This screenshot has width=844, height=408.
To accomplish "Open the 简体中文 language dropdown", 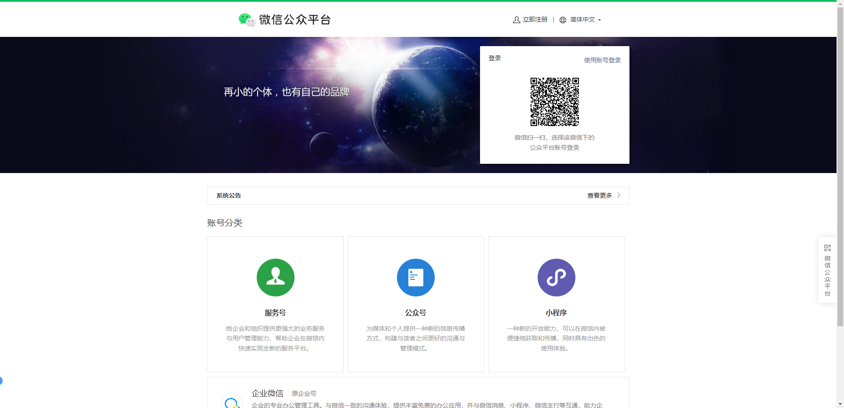I will click(x=584, y=20).
